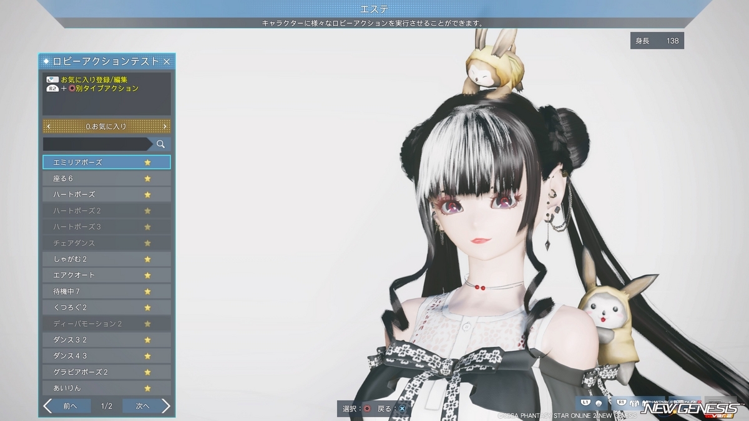Screen dimensions: 749x421
Task: Go to previous category left of 0.お気に入り
Action: pos(49,127)
